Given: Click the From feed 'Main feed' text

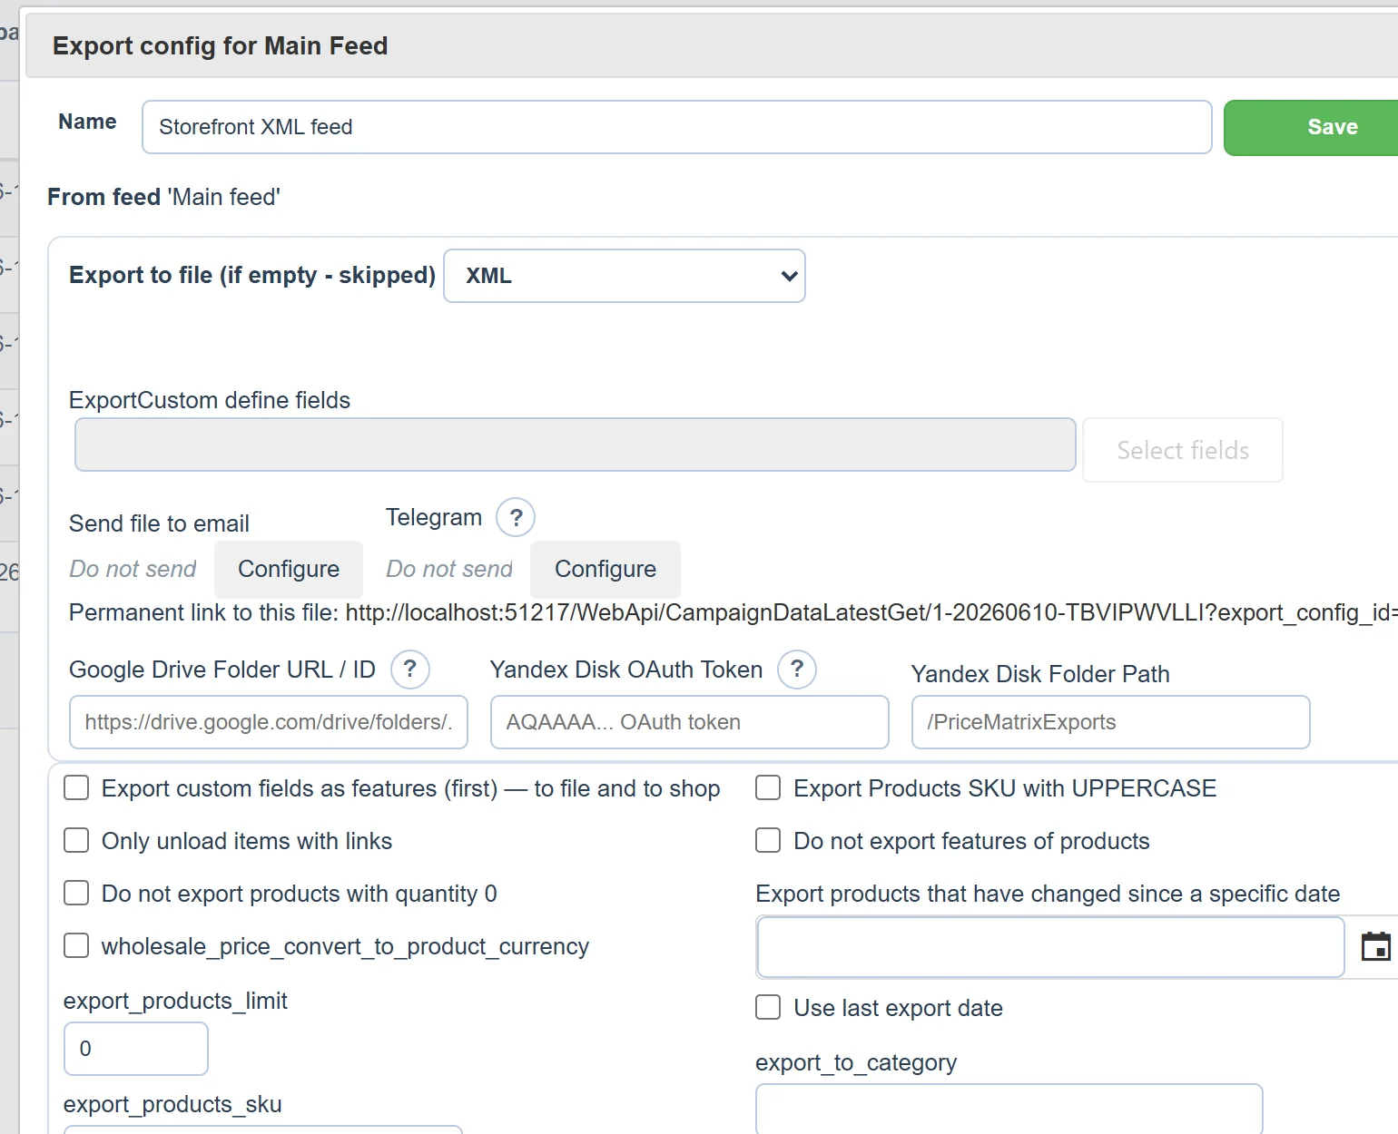Looking at the screenshot, I should coord(164,197).
